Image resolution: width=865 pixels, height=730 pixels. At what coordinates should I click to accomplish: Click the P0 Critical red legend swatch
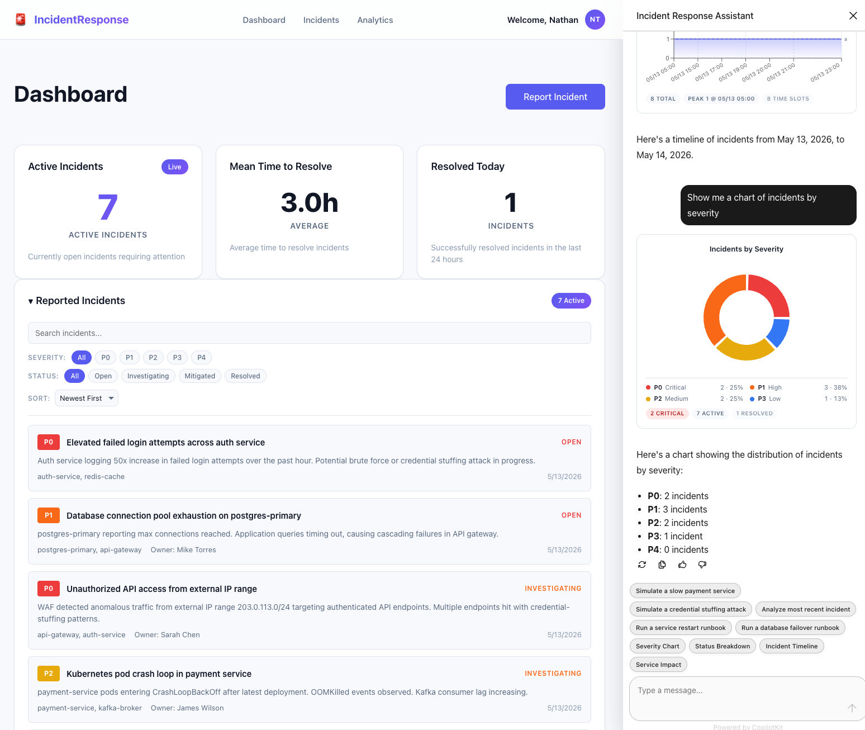[x=648, y=387]
